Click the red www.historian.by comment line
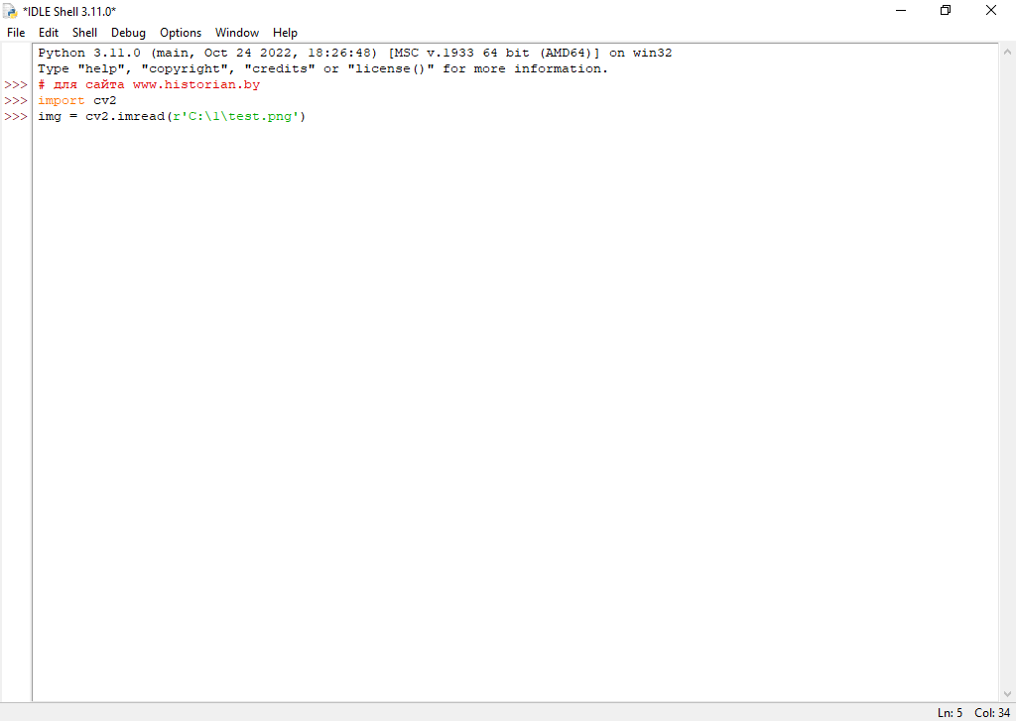The image size is (1016, 721). 149,85
